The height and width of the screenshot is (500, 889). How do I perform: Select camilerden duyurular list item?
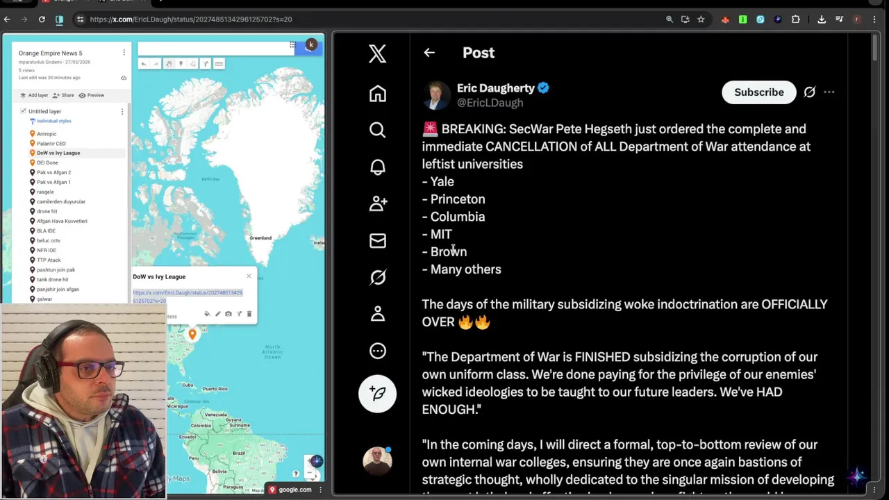61,201
